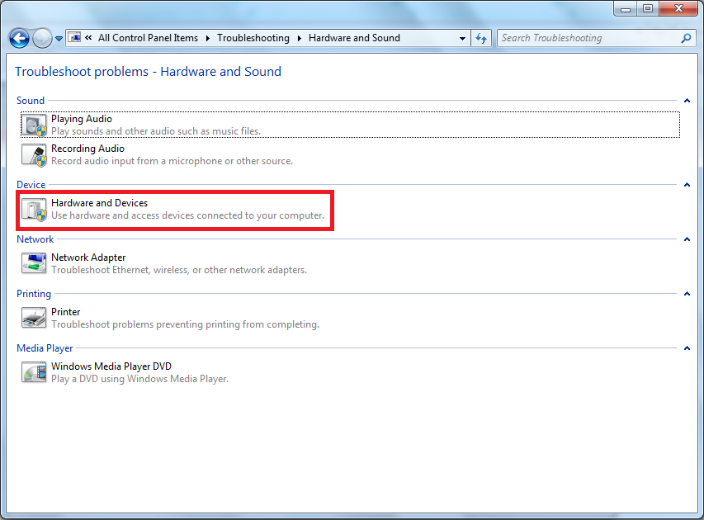Click 'Troubleshoot Ethernet, wireless' description text
This screenshot has width=704, height=520.
click(179, 270)
